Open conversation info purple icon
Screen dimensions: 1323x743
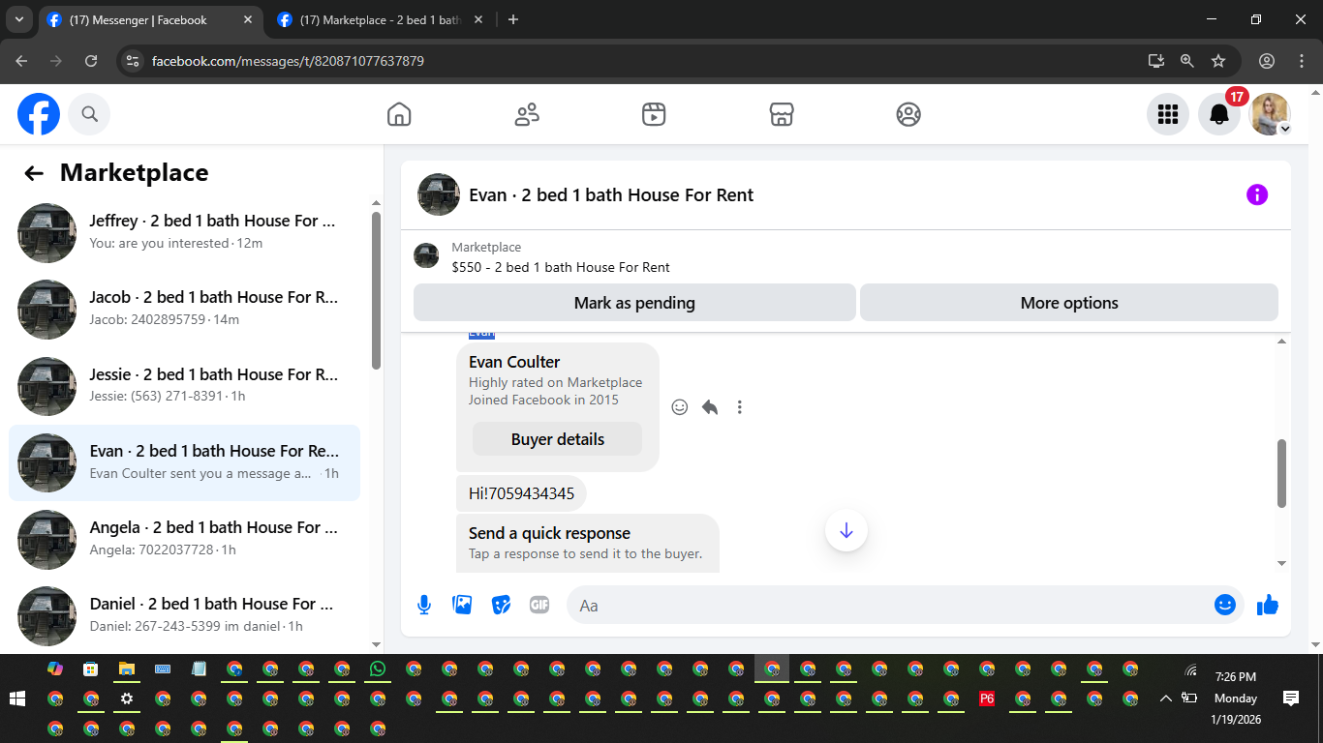1257,194
